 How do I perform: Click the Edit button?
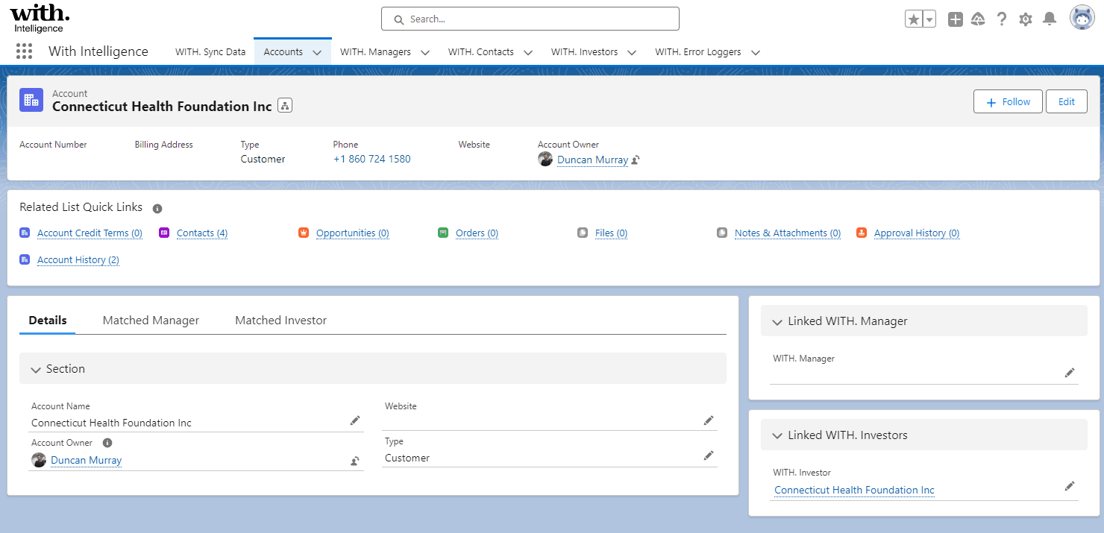(1067, 101)
